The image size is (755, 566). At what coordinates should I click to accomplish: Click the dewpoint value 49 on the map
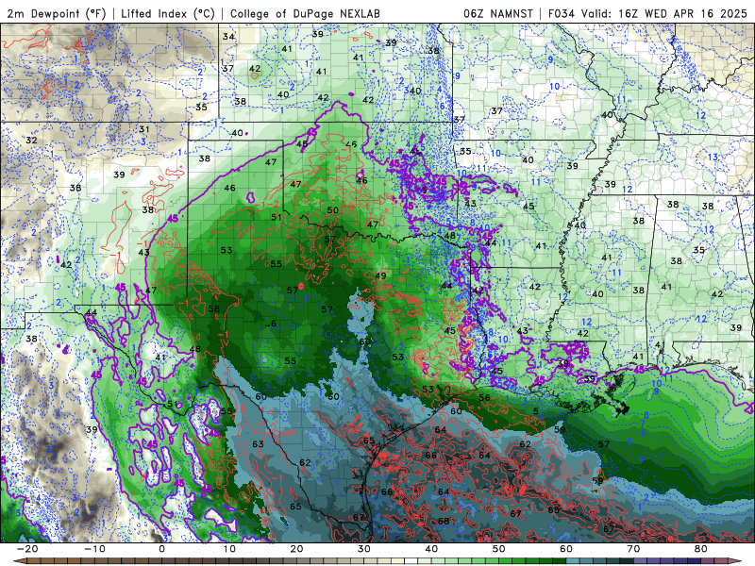click(x=381, y=275)
